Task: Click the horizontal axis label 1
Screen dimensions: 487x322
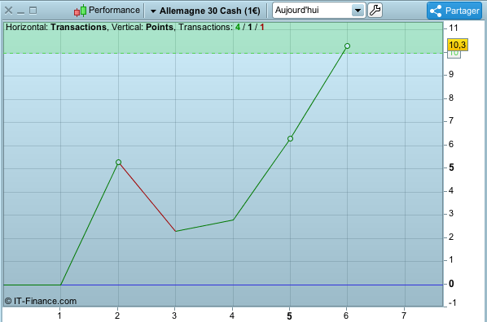Action: (59, 315)
